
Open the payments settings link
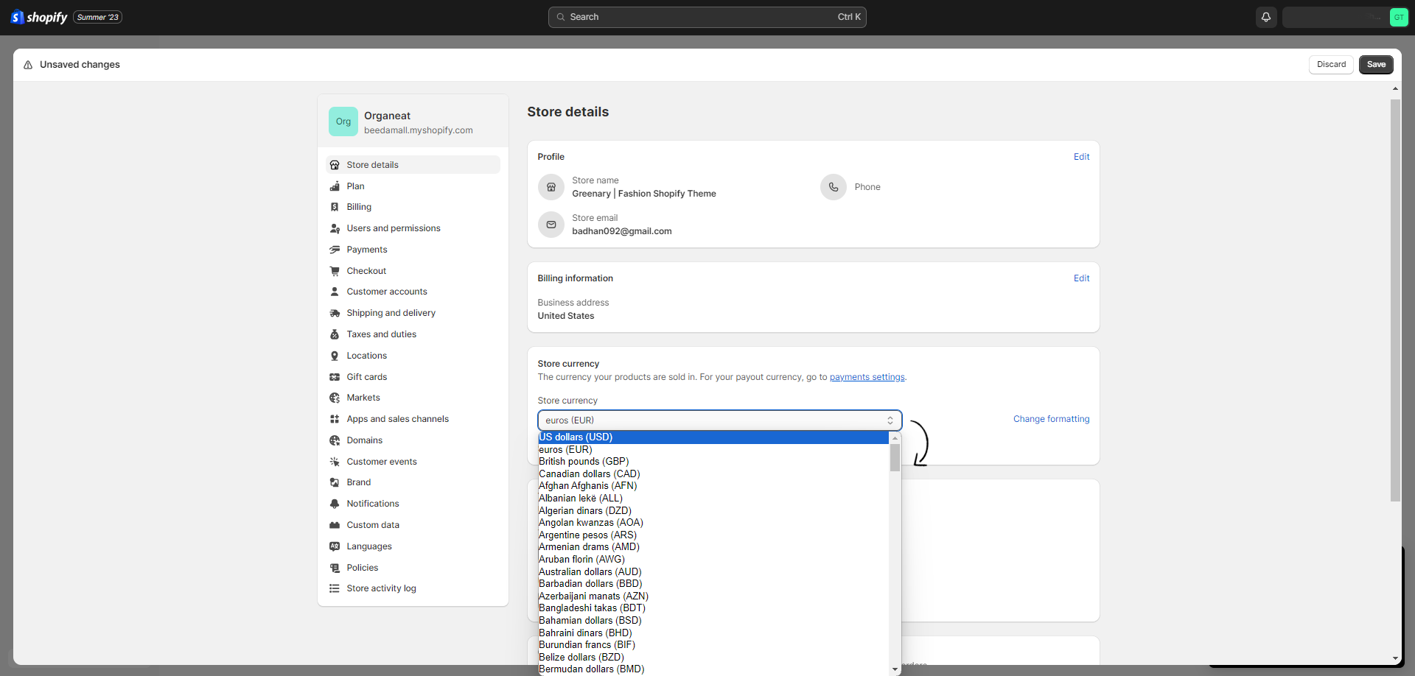point(867,377)
